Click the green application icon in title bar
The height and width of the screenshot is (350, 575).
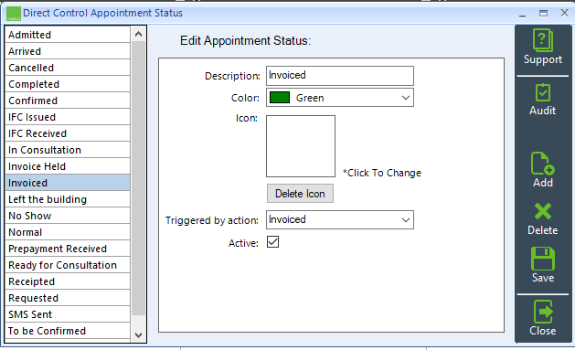coord(14,14)
